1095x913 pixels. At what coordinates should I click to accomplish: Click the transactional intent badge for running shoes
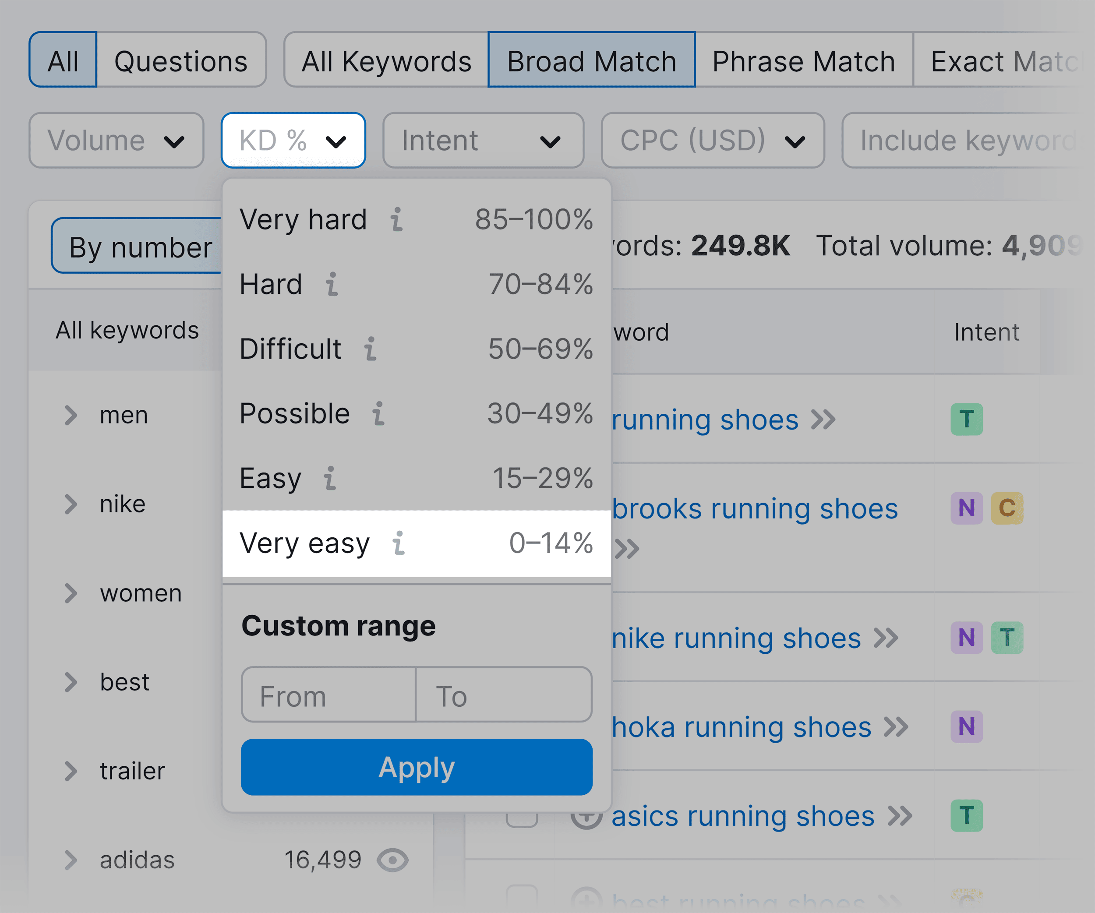(967, 419)
